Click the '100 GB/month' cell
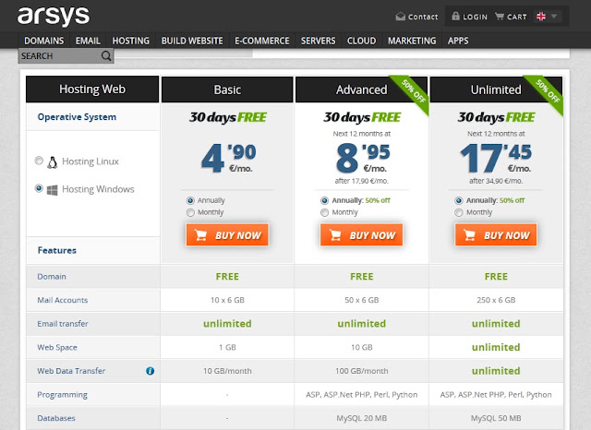The height and width of the screenshot is (430, 591). [x=361, y=371]
